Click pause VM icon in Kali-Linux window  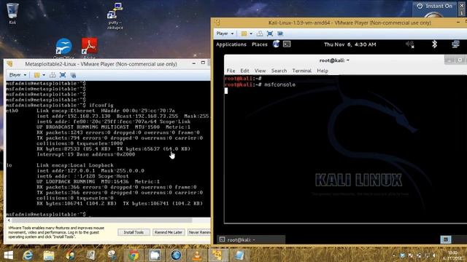click(244, 33)
